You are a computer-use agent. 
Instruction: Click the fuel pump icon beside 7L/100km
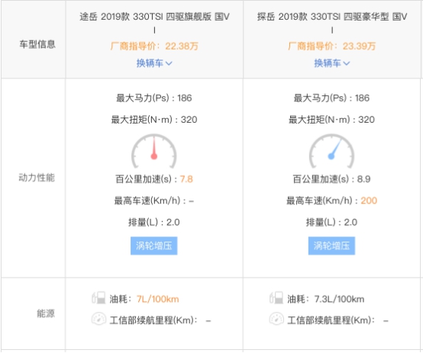[x=98, y=298]
